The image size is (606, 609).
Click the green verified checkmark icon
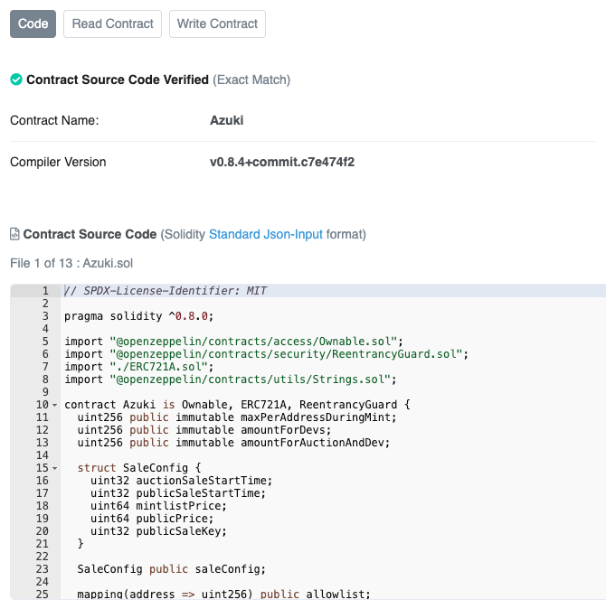tap(16, 80)
